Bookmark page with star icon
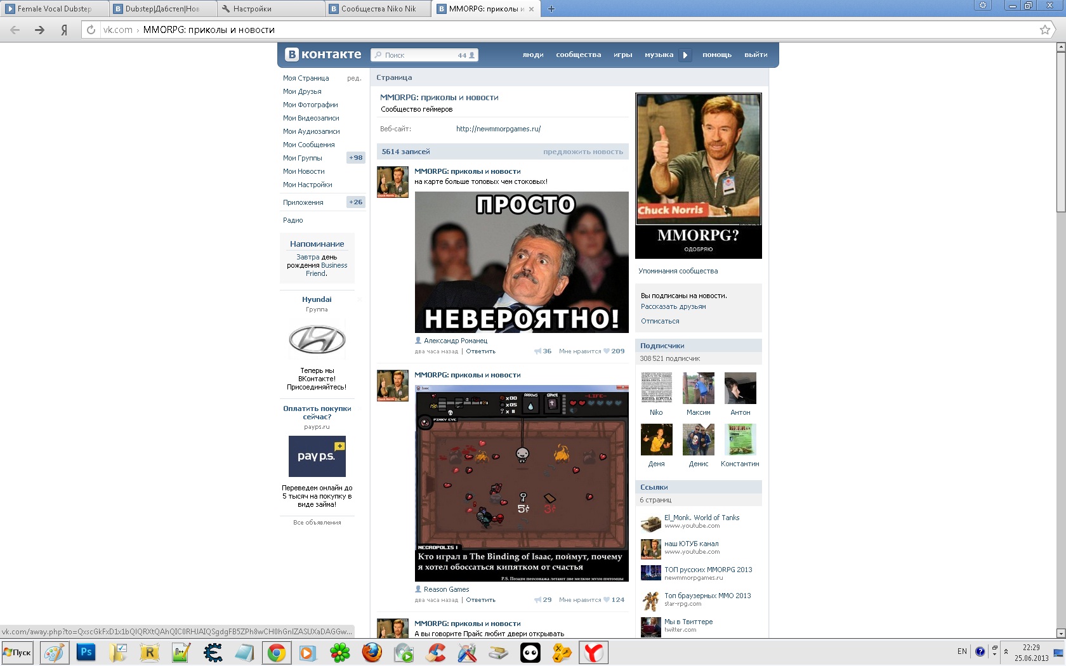1066x666 pixels. coord(1044,30)
